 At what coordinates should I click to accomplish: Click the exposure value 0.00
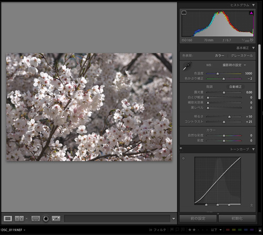[249, 93]
